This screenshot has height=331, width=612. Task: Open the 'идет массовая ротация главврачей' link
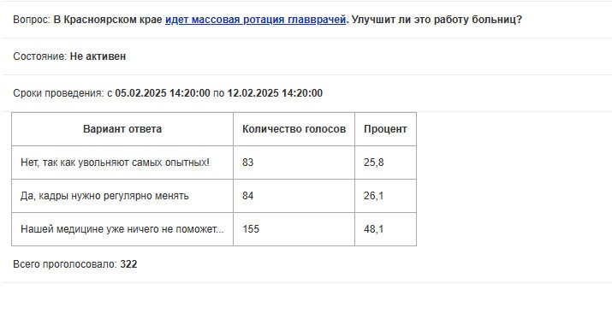255,20
